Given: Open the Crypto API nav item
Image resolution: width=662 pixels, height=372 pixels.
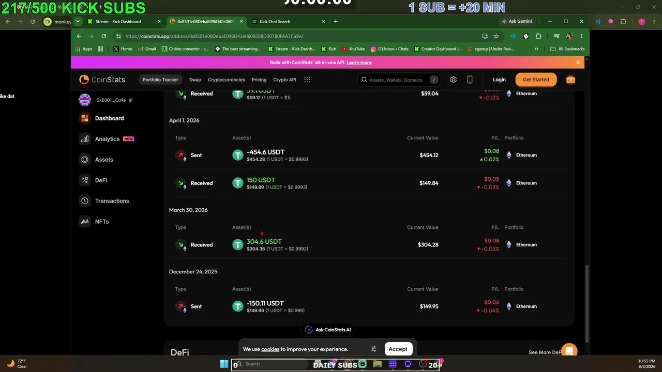Looking at the screenshot, I should [284, 80].
